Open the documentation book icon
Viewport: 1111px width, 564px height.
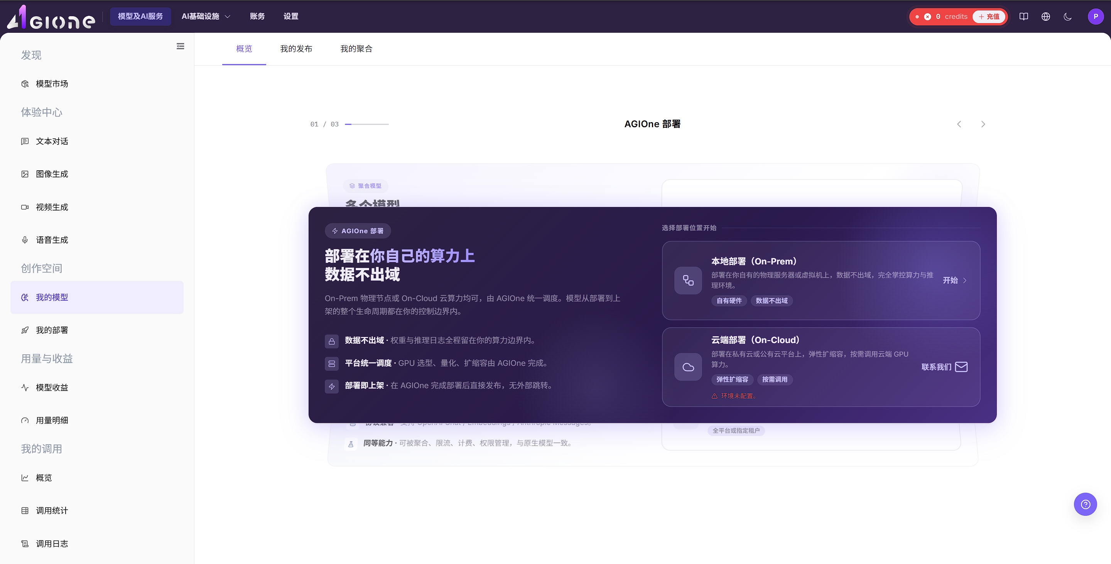point(1023,16)
